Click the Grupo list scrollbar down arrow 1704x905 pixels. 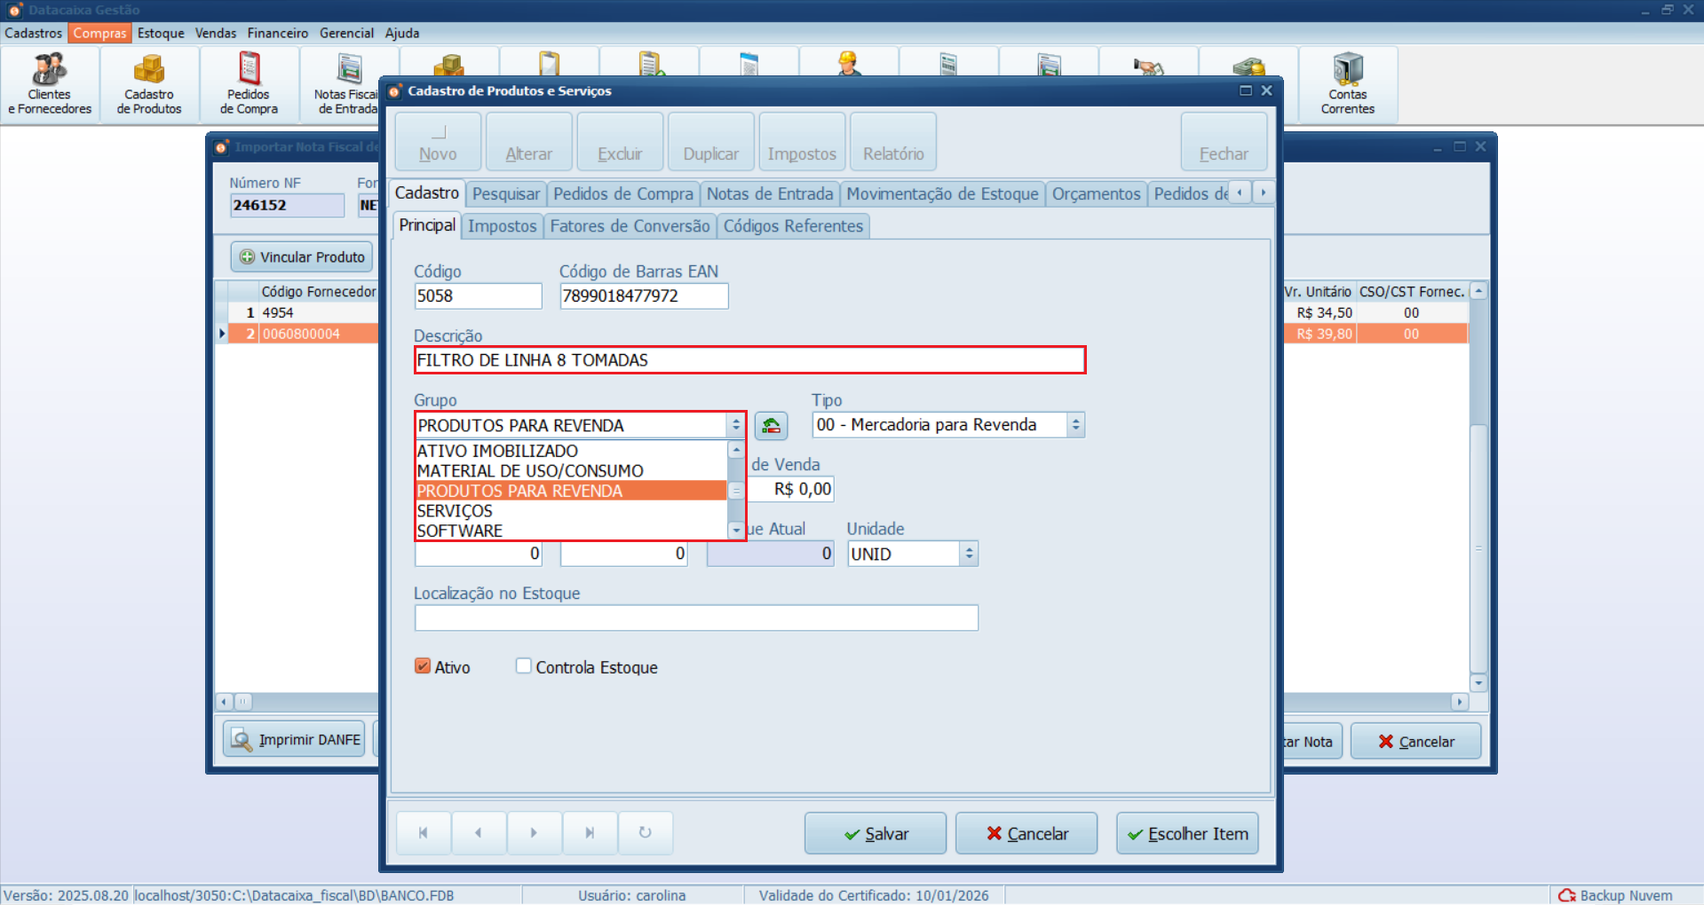coord(736,531)
